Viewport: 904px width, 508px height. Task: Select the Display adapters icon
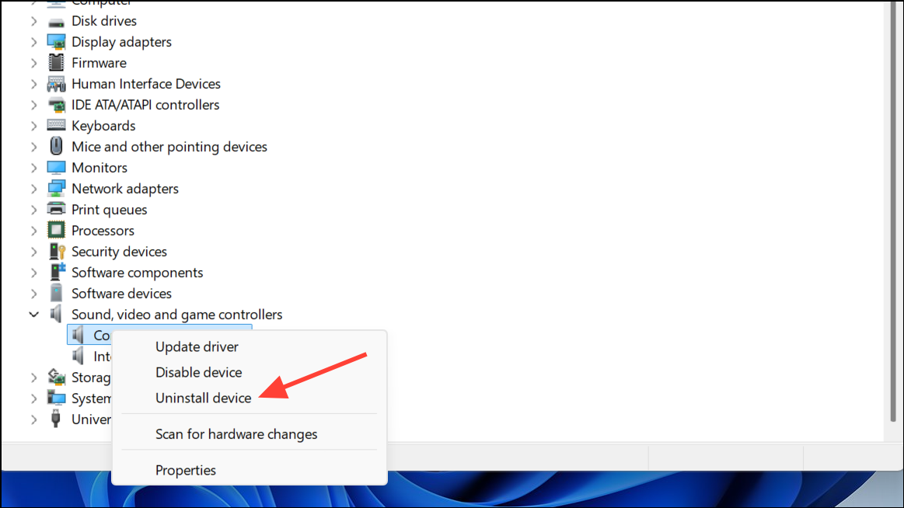click(x=56, y=42)
